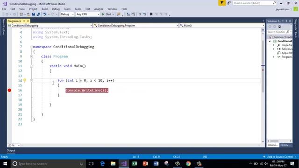Open the Server Explorer side tab
This screenshot has height=168, width=299.
click(3, 27)
